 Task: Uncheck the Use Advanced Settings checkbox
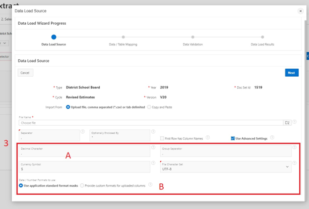[233, 138]
